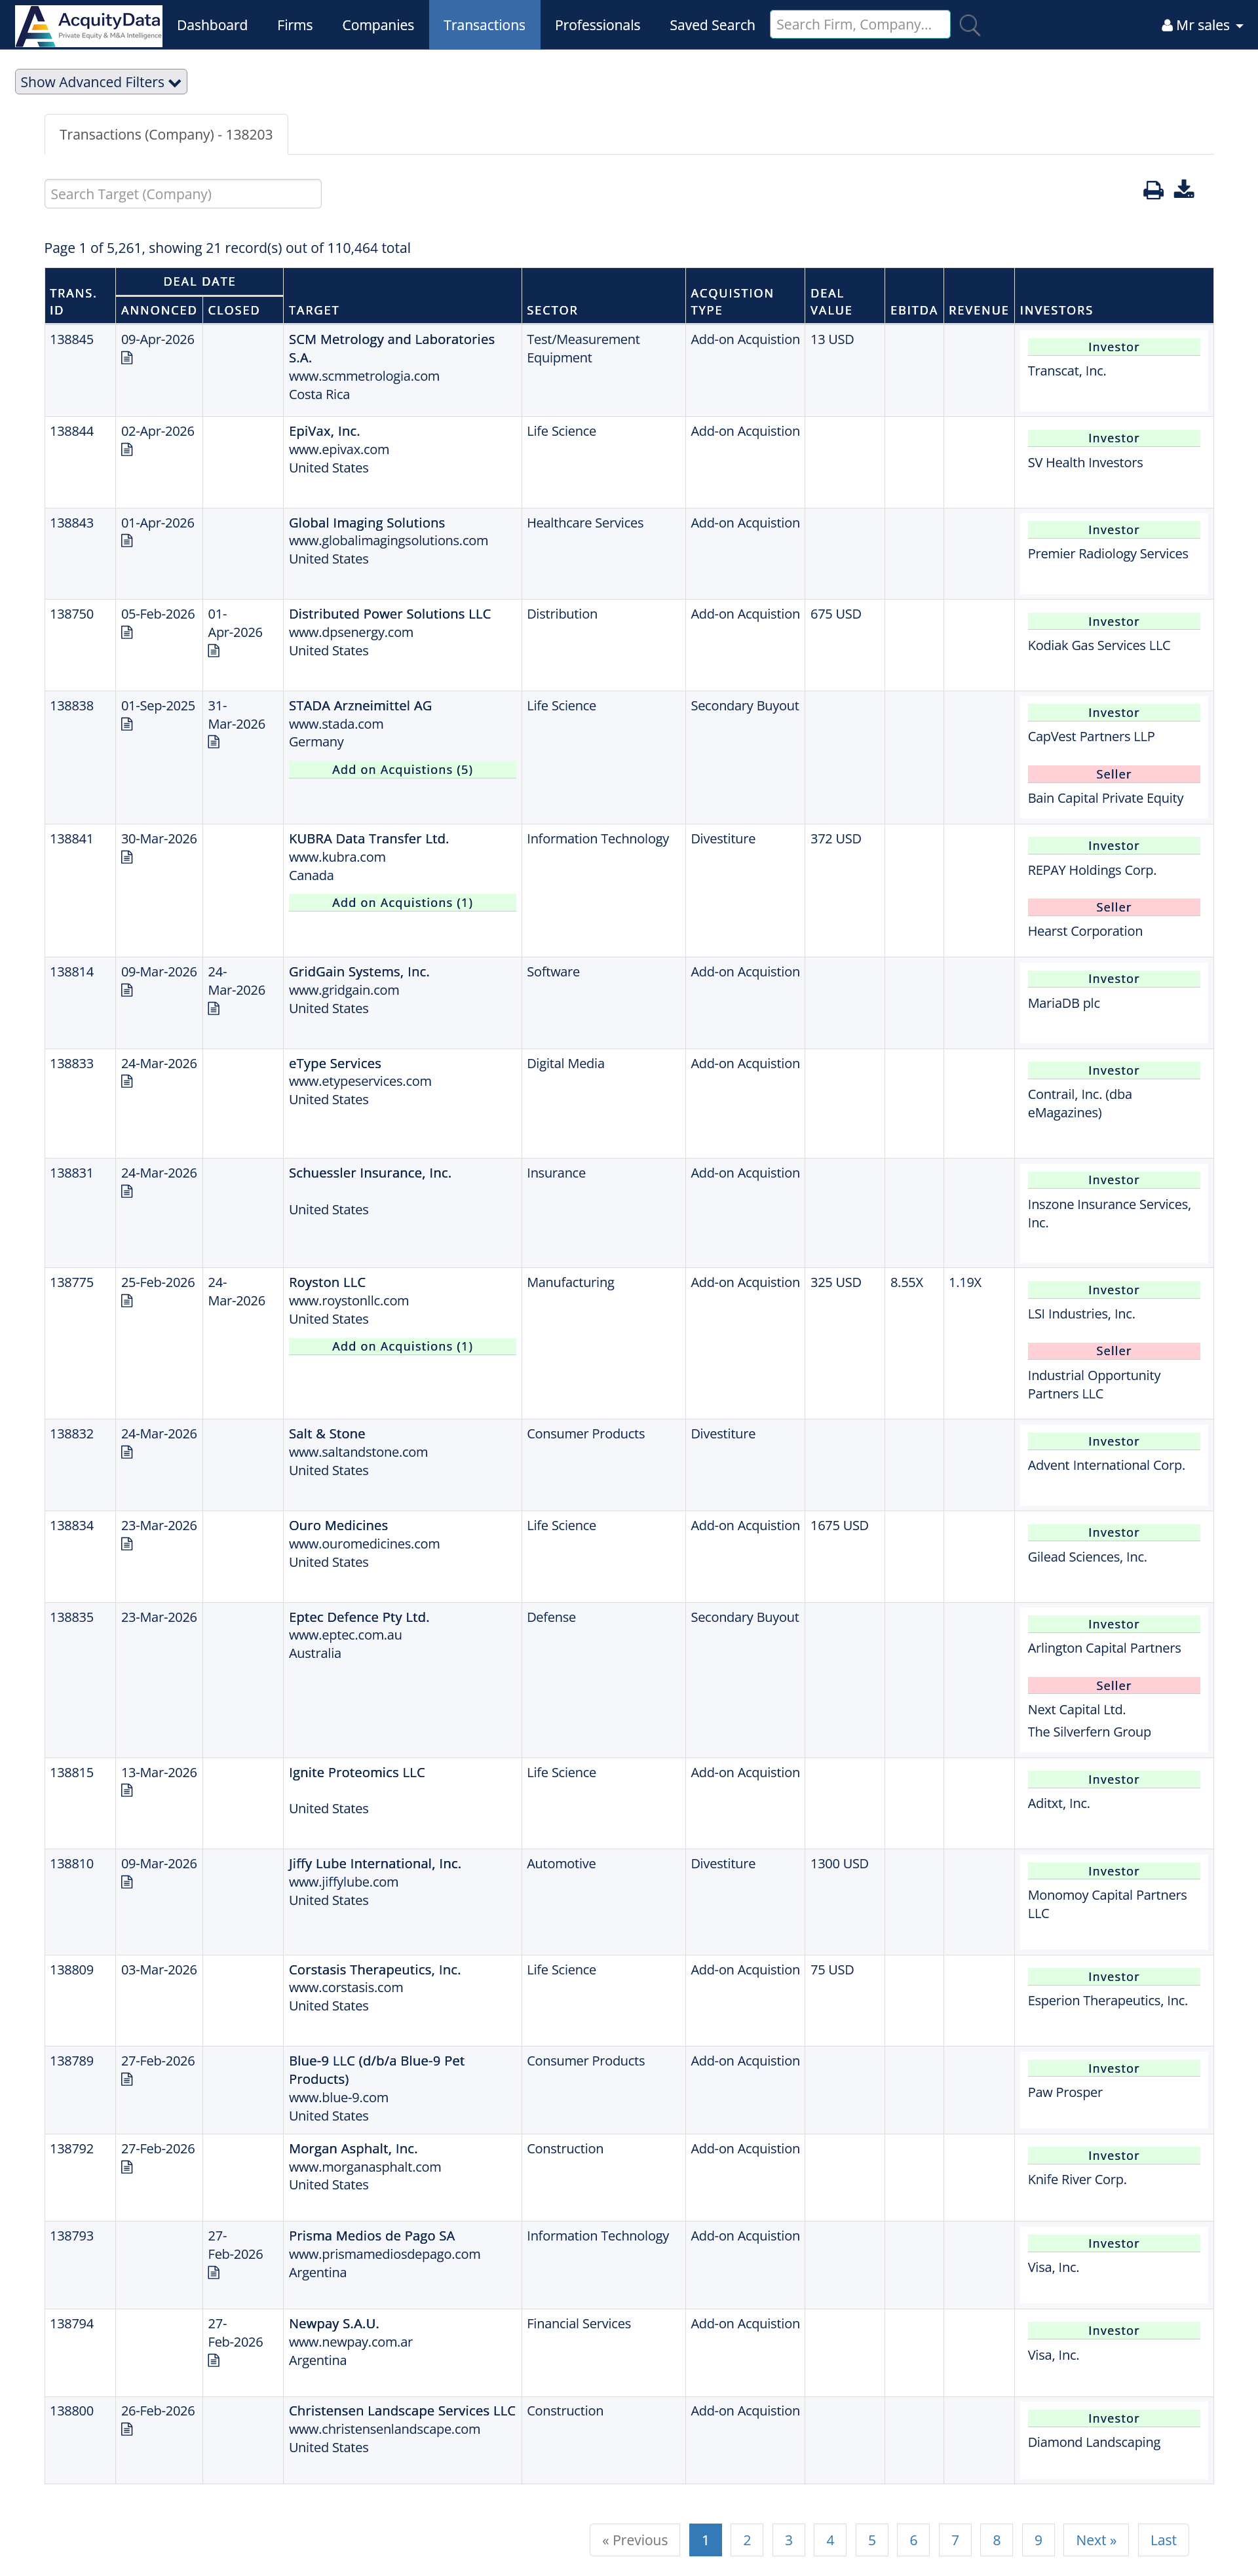
Task: Open Saved Search in navigation bar
Action: [712, 25]
